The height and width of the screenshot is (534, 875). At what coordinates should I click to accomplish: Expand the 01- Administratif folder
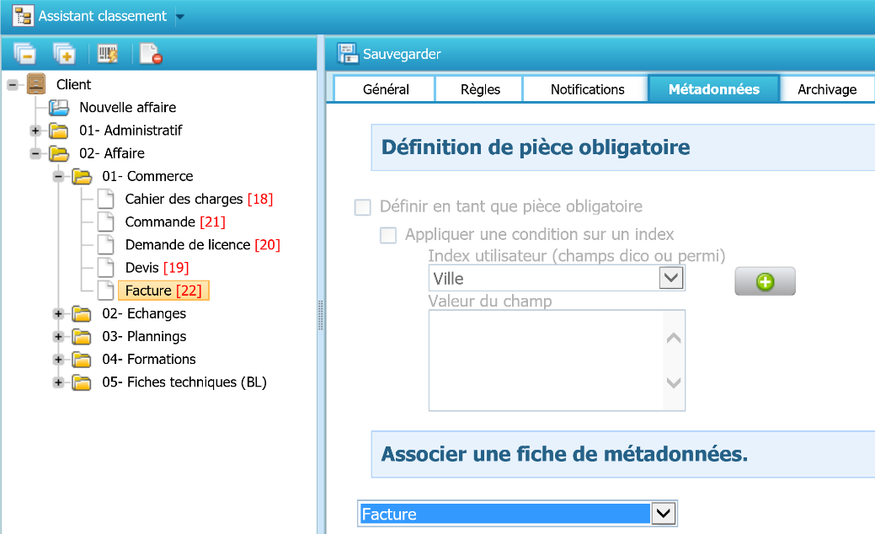click(x=35, y=131)
